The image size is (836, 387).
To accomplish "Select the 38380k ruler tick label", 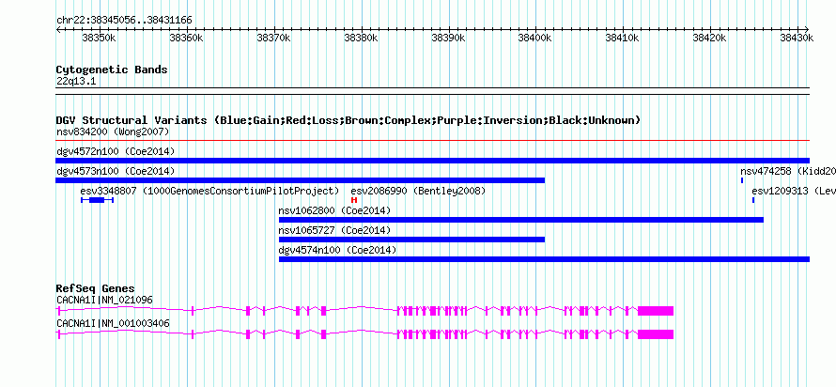I will pyautogui.click(x=361, y=38).
